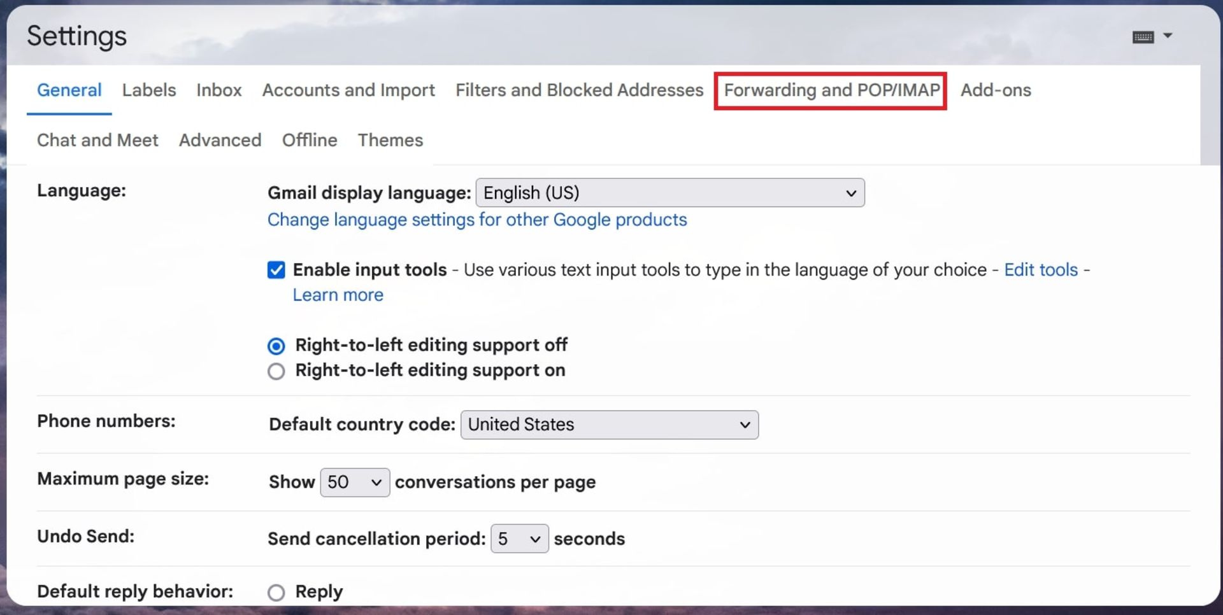1223x615 pixels.
Task: Open the Themes tab
Action: pyautogui.click(x=390, y=140)
